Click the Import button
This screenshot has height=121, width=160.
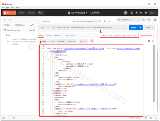22,13
